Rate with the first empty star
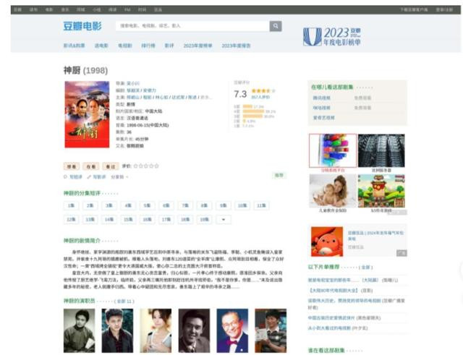The width and height of the screenshot is (463, 355). point(136,166)
